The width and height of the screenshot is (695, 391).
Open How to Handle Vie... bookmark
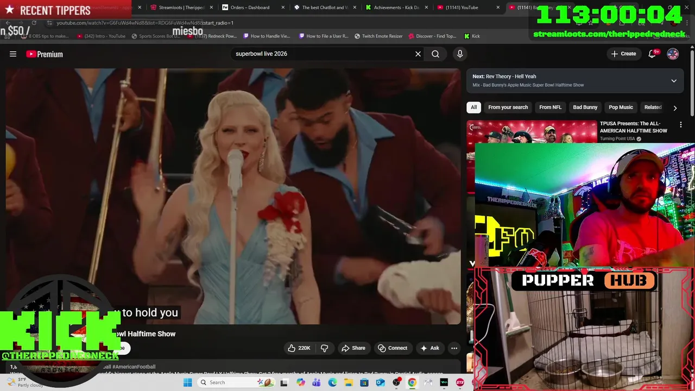[267, 36]
